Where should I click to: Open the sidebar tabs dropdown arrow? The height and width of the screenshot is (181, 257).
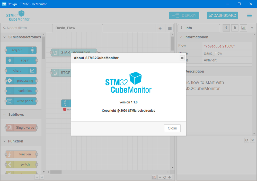tap(252, 28)
